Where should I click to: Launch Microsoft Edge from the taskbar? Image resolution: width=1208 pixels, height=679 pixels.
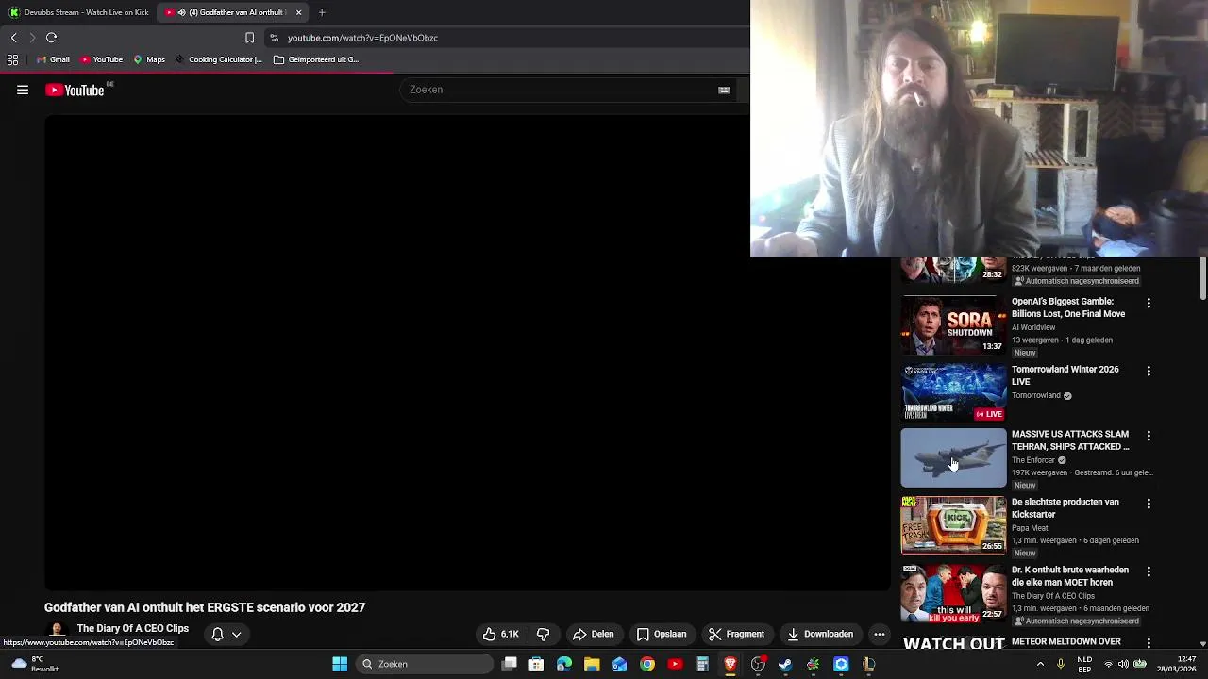pos(564,664)
